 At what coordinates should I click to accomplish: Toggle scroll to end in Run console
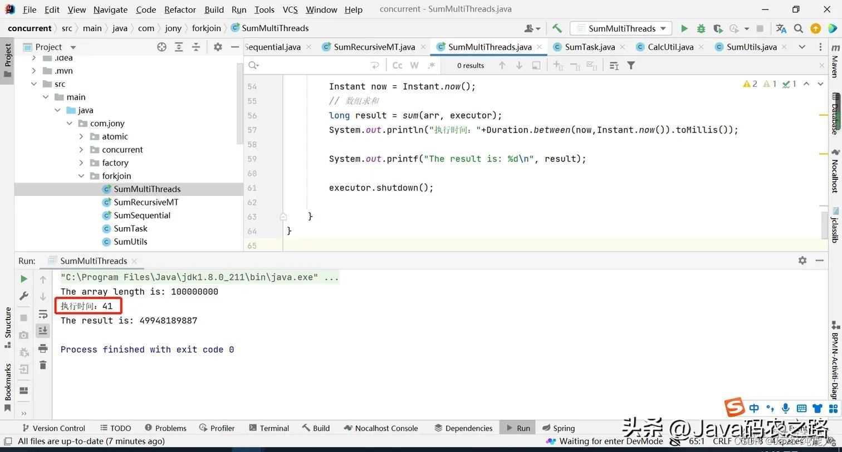click(x=43, y=331)
